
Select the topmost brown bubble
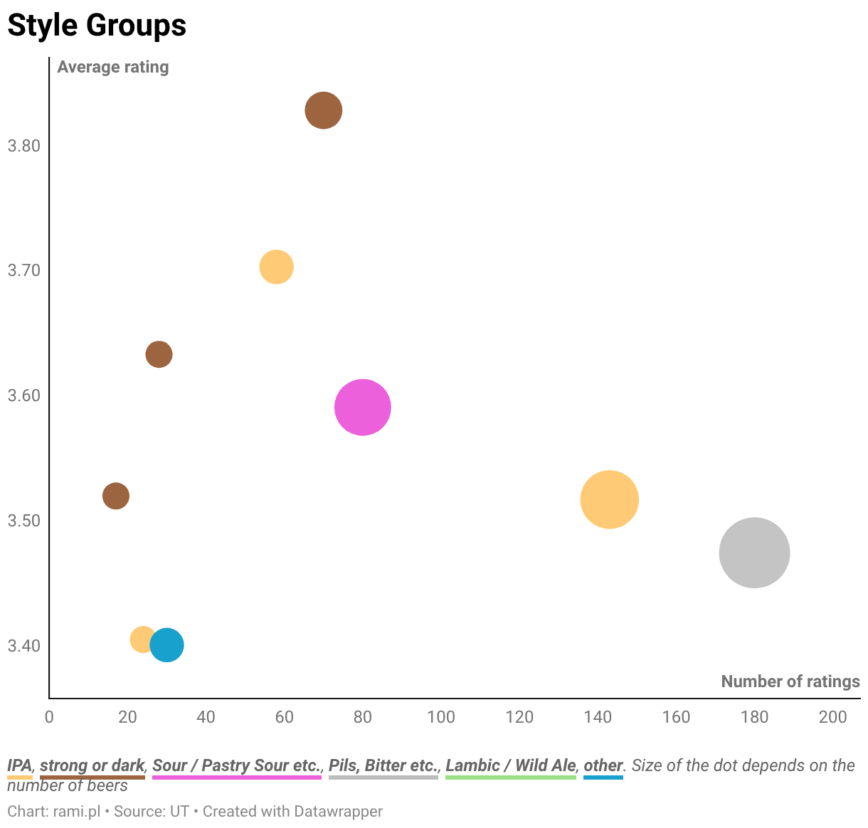tap(324, 110)
